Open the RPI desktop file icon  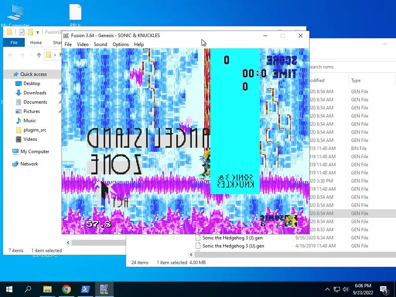(x=75, y=15)
